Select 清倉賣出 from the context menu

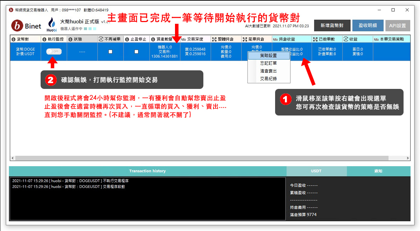click(269, 71)
